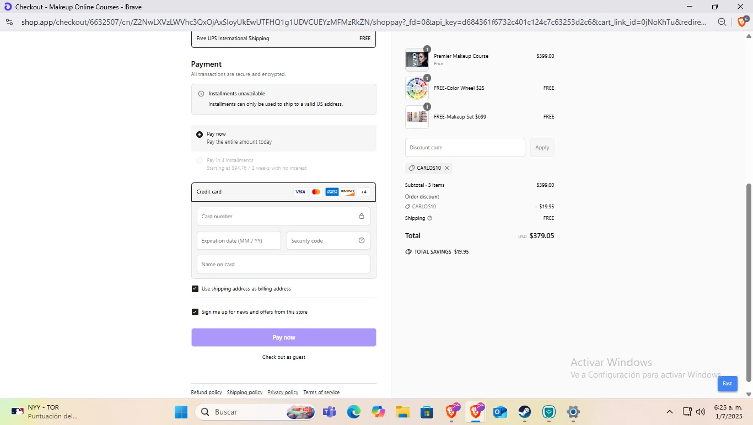Click the Mastercard icon
The width and height of the screenshot is (753, 425).
coord(316,192)
